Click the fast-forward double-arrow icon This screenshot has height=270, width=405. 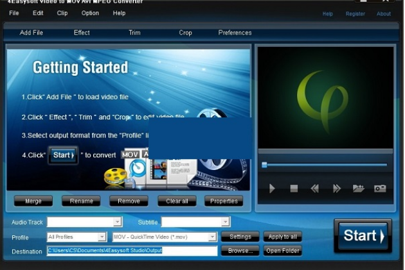(337, 189)
